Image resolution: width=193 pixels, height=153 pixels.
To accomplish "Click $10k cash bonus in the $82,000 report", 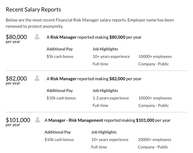I will coord(61,98).
